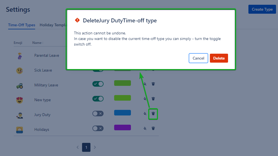This screenshot has height=156, width=278.
Task: Click the New type paint bucket icon
Action: pyautogui.click(x=145, y=98)
